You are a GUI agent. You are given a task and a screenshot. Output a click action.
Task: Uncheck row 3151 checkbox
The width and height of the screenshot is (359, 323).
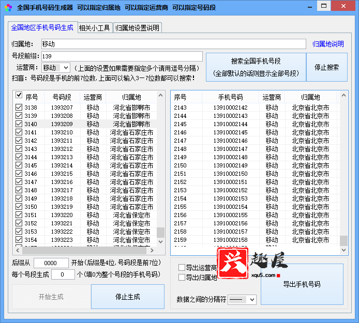click(x=19, y=215)
